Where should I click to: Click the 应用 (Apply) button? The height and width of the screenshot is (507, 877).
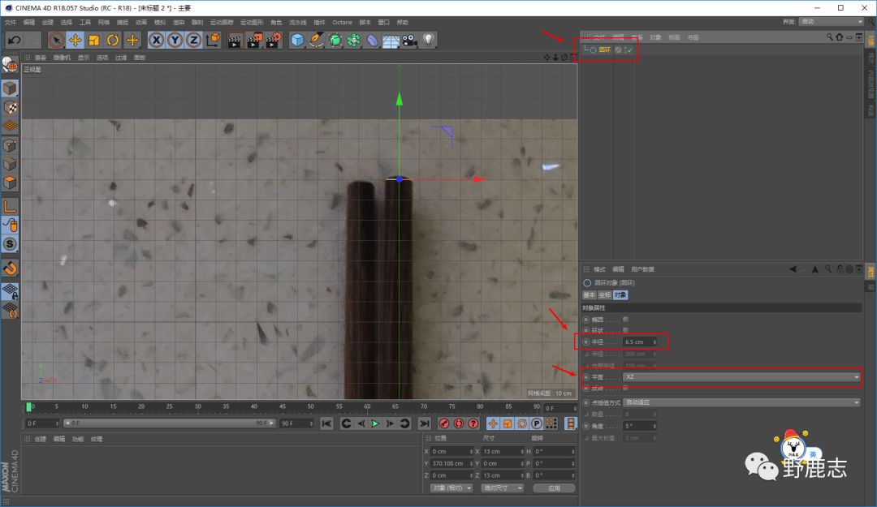click(x=554, y=488)
